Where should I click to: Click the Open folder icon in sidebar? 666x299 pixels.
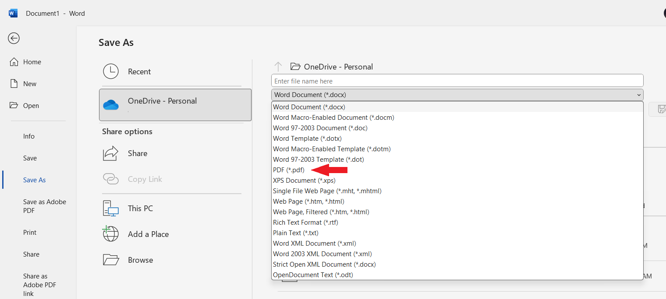tap(14, 106)
